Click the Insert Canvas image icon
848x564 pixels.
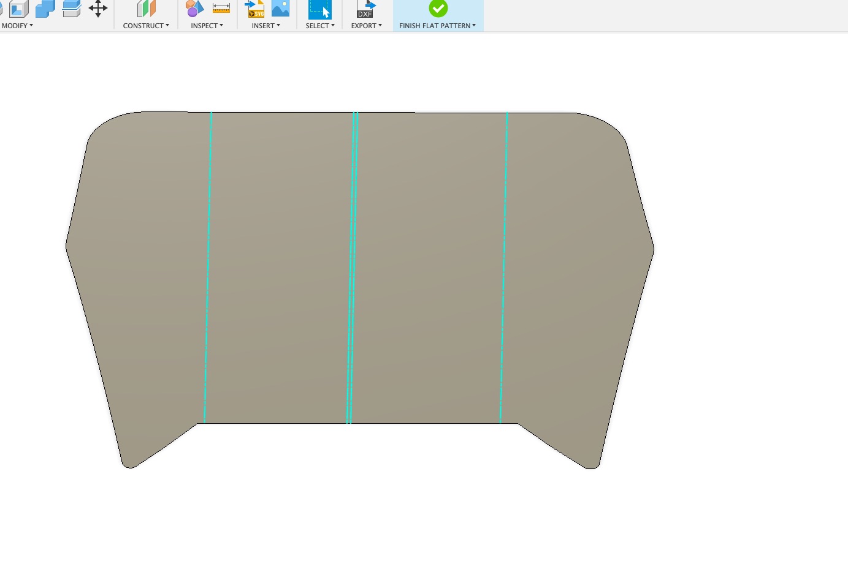pyautogui.click(x=280, y=9)
